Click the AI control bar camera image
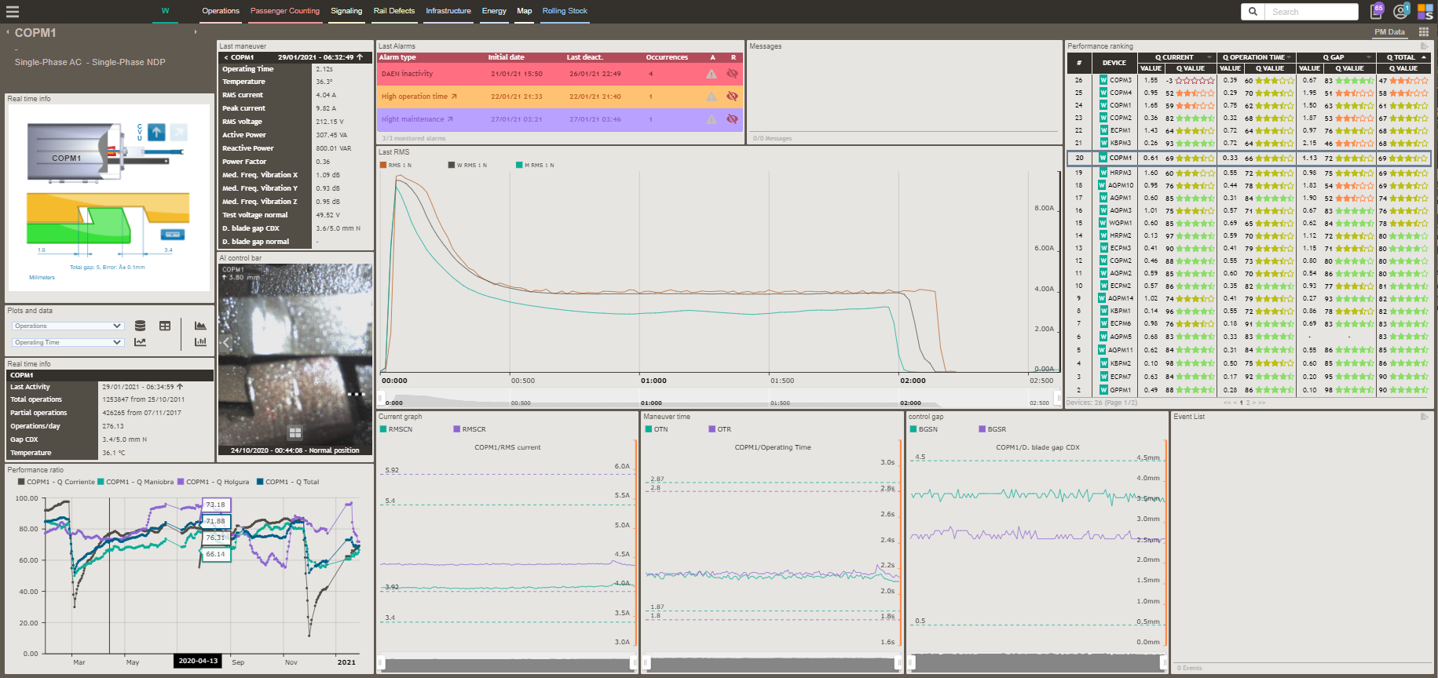This screenshot has height=678, width=1438. click(295, 359)
